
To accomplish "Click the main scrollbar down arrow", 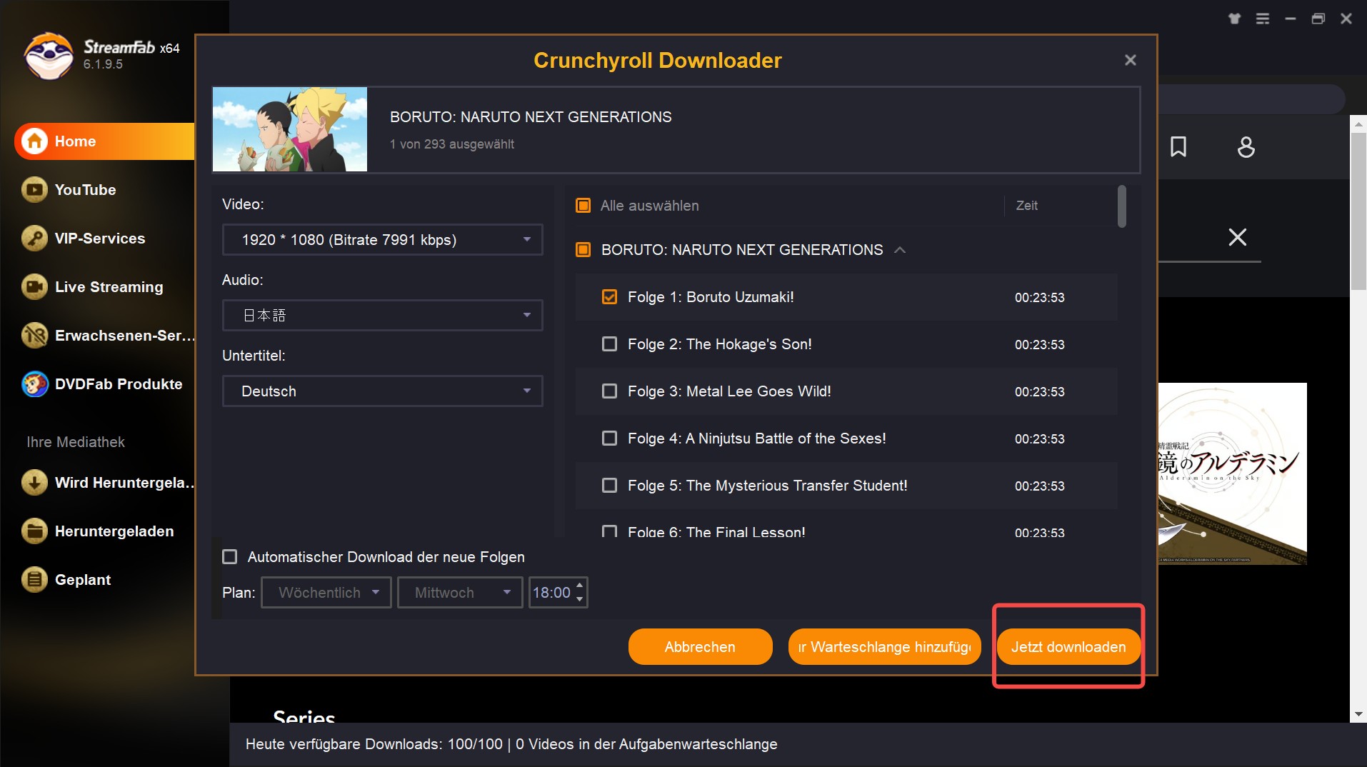I will (1358, 714).
